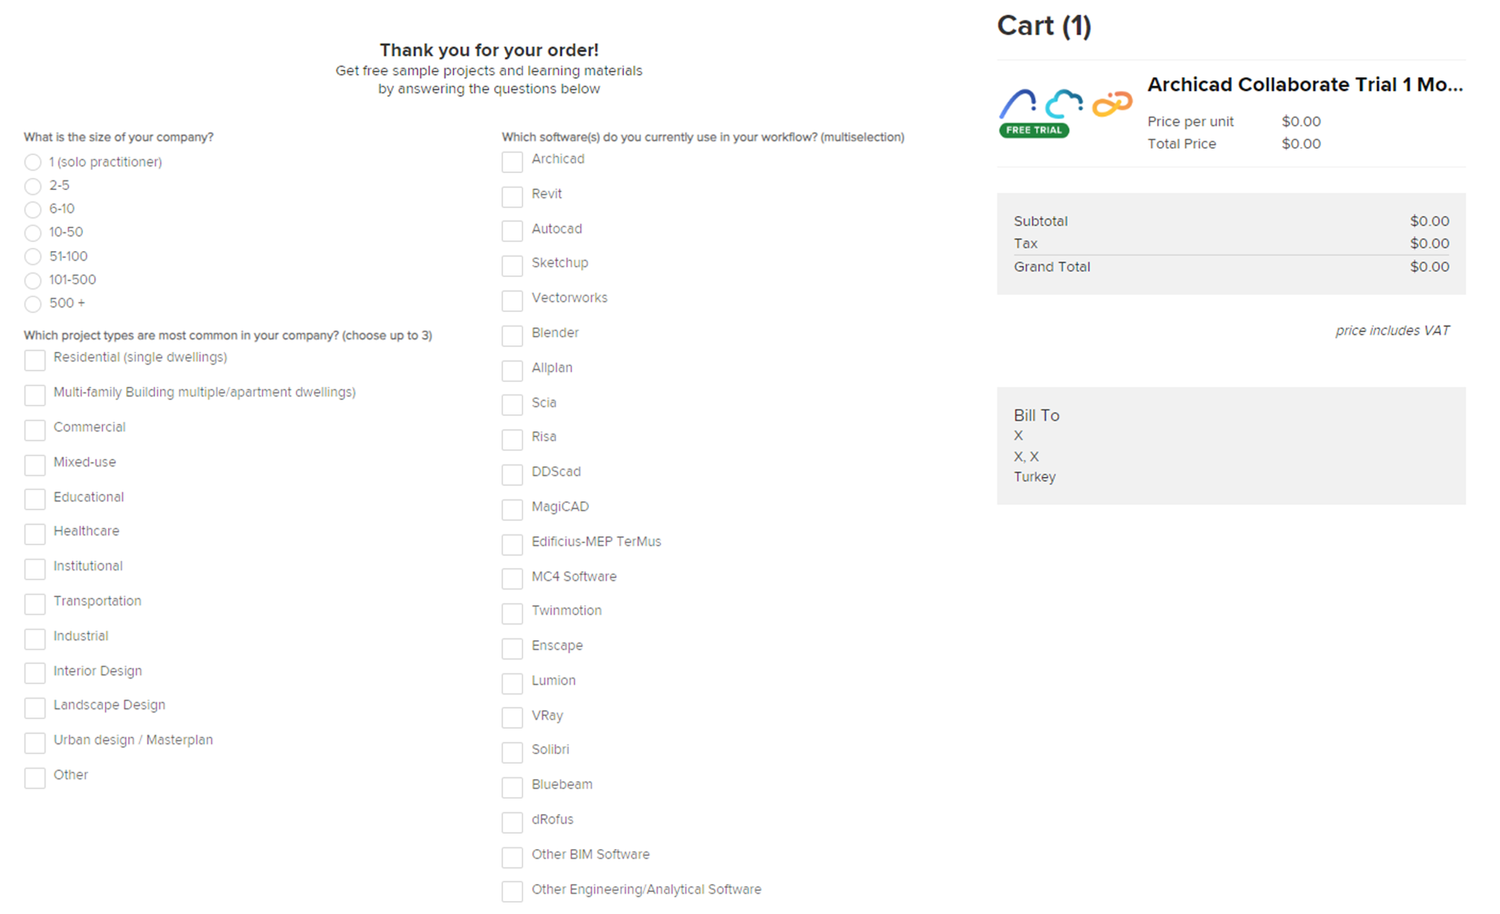Screen dimensions: 1500x914
Task: Select the 1 (solo practitioner) company size
Action: pos(33,162)
